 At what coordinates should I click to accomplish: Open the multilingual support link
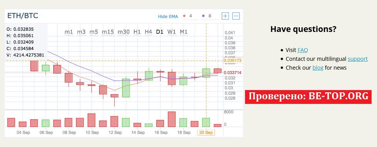(x=358, y=59)
